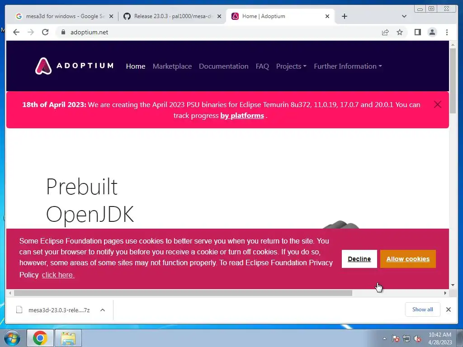Click the scrollbar up arrow

pos(453,45)
